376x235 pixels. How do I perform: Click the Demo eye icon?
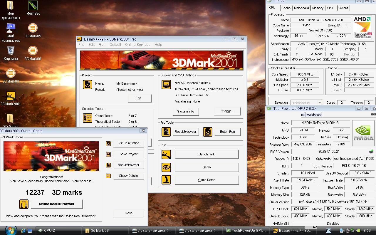coord(166,167)
